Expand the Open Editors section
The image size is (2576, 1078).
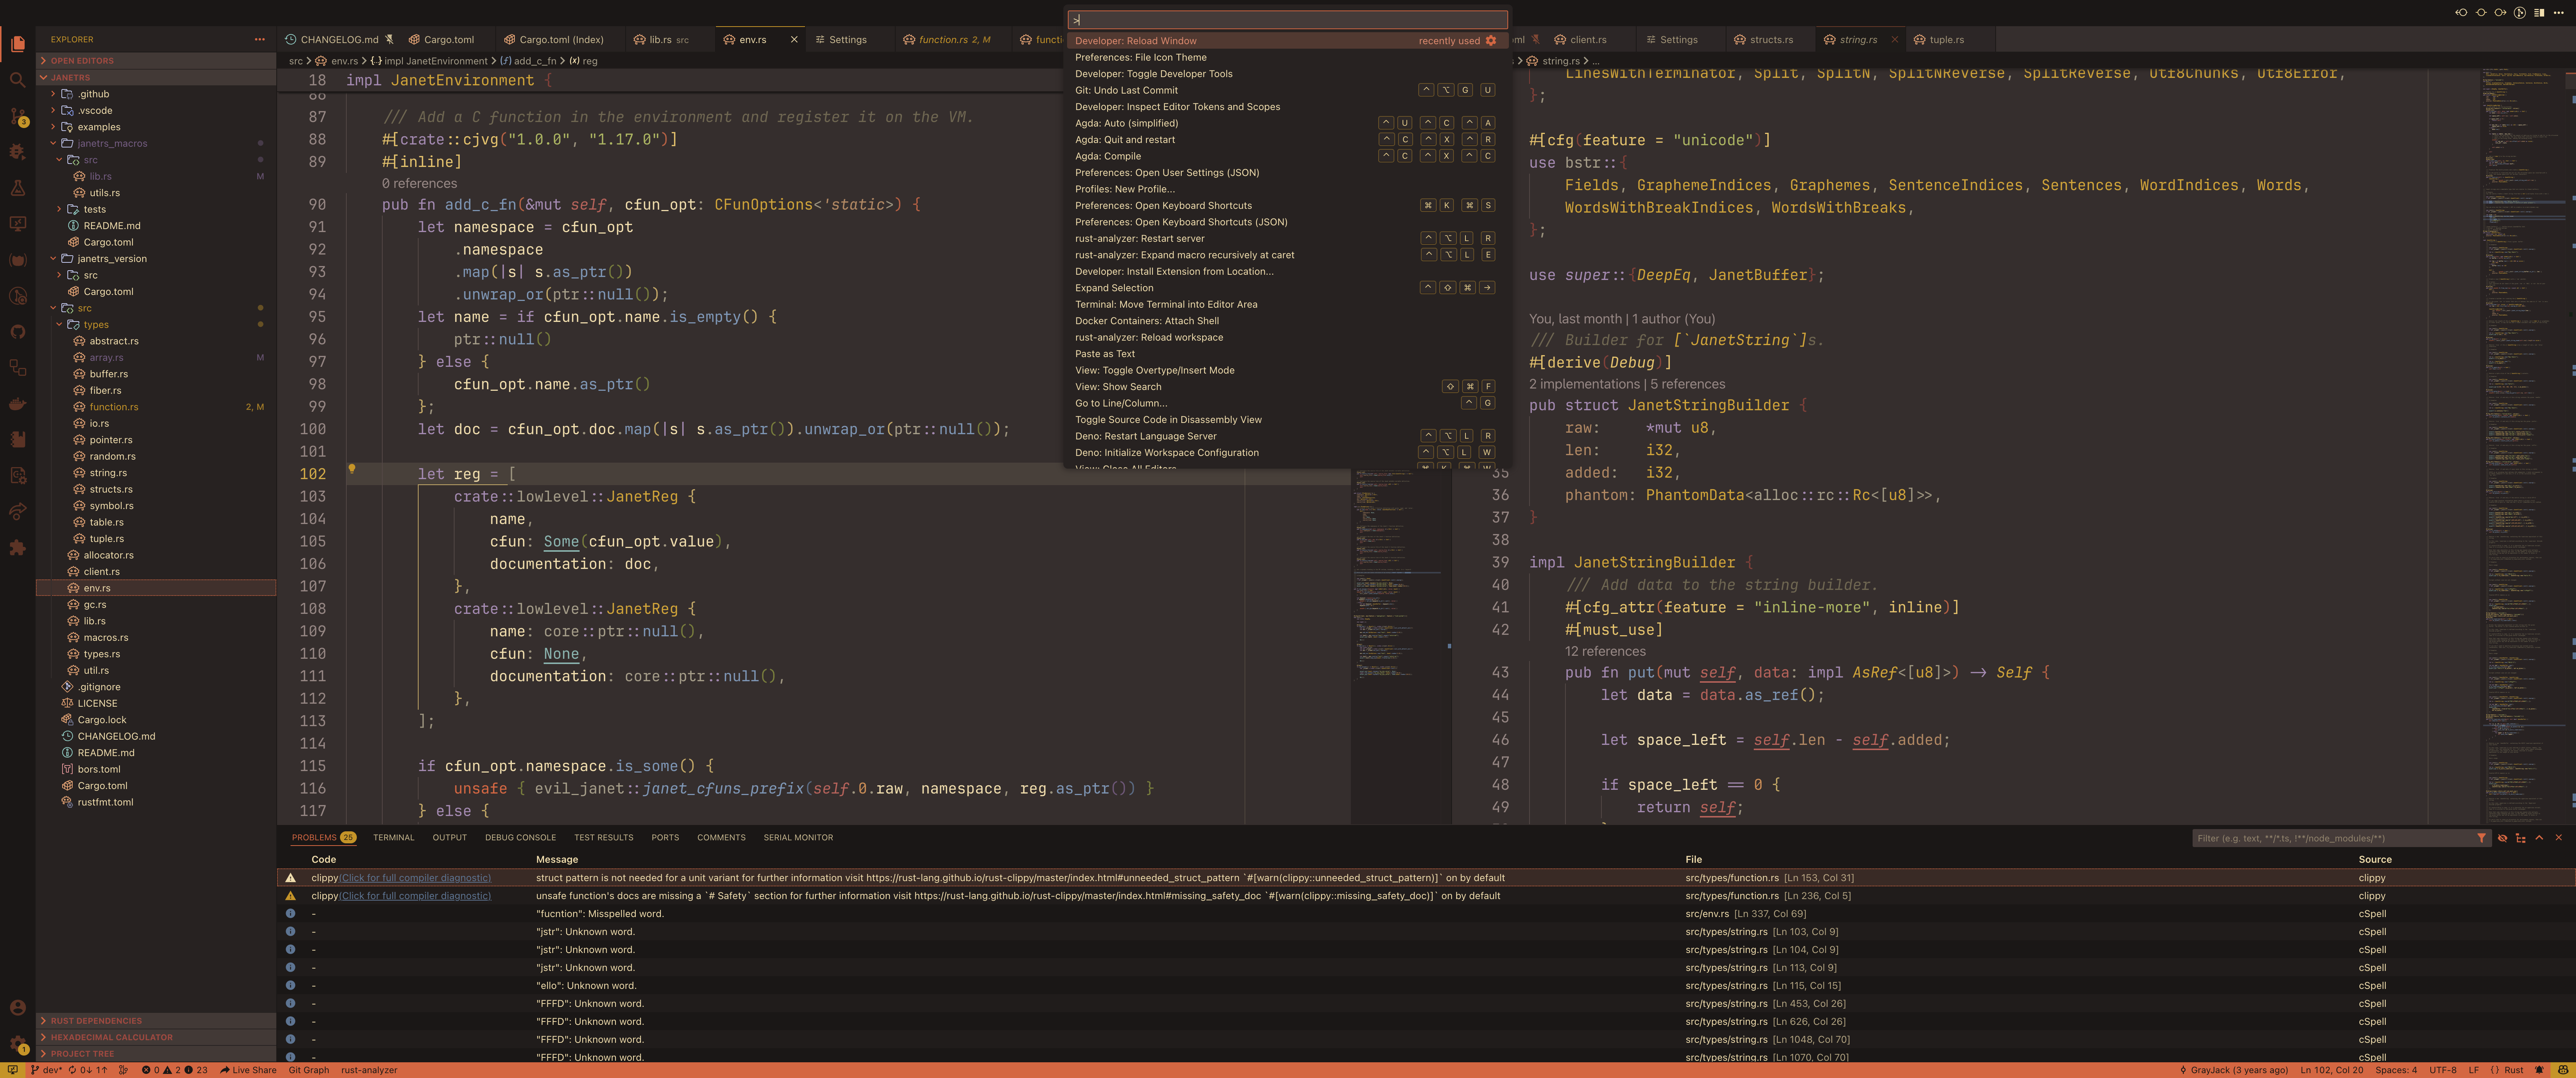pyautogui.click(x=82, y=61)
